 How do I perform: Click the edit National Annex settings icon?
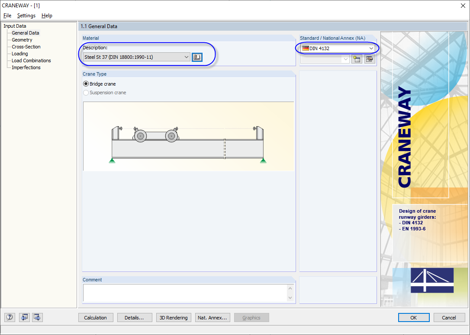point(370,59)
